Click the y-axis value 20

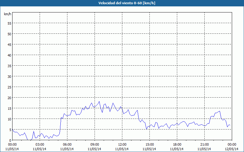(x=9, y=98)
